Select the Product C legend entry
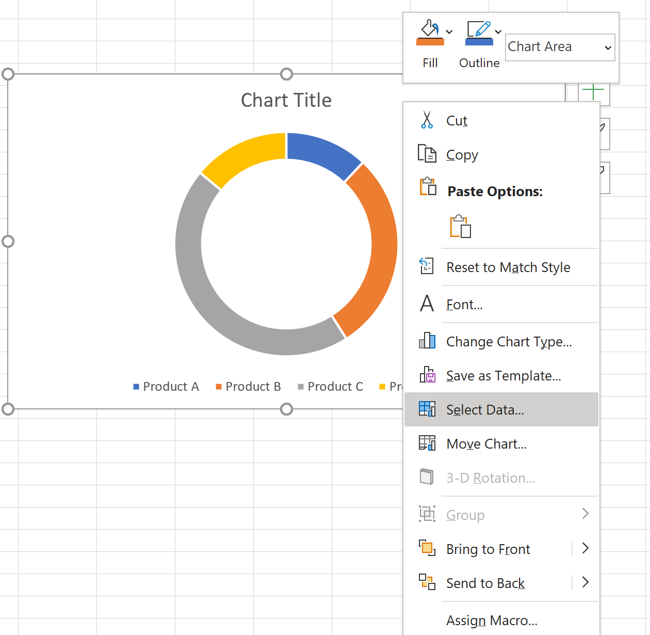The height and width of the screenshot is (635, 650). (x=331, y=387)
